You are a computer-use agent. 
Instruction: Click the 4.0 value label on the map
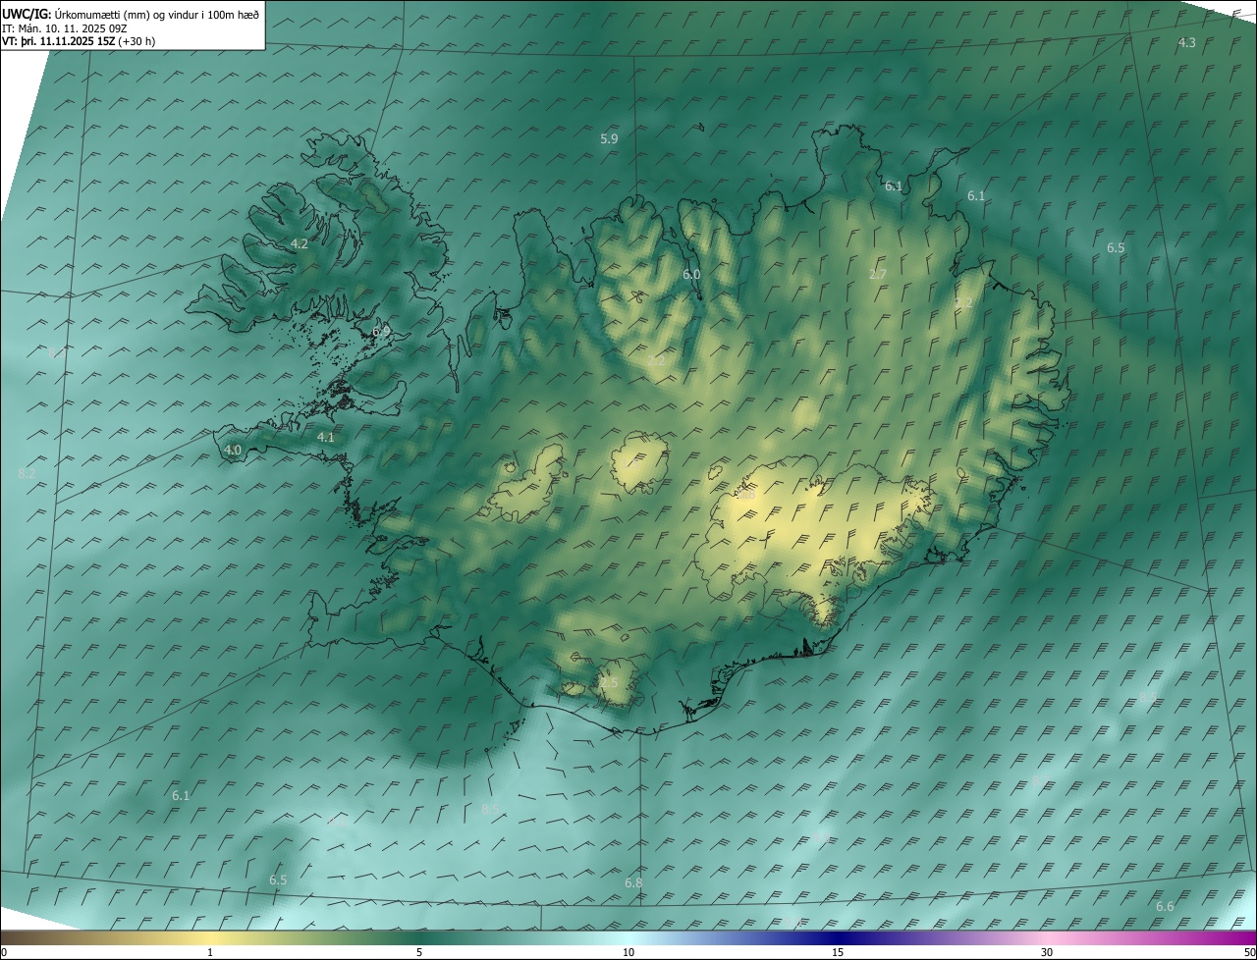[233, 451]
